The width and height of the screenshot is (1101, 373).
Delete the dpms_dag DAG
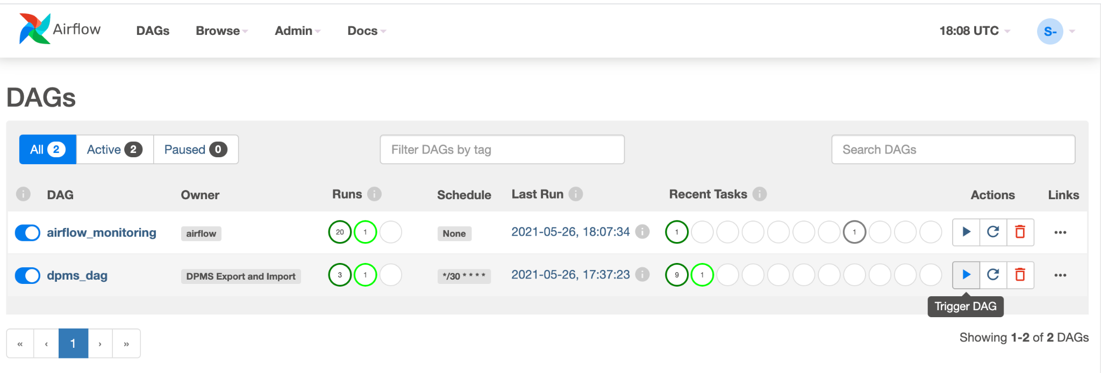click(1020, 275)
